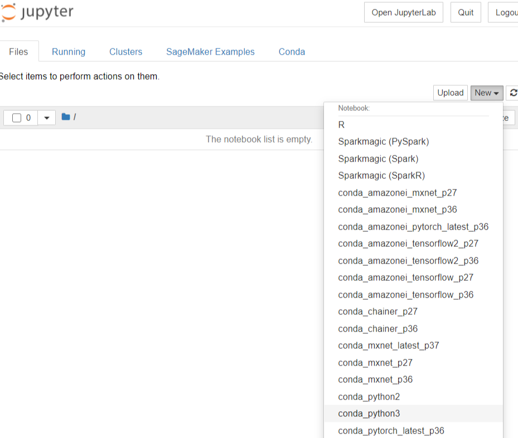Click the root path slash breadcrumb
Image resolution: width=518 pixels, height=438 pixels.
75,117
